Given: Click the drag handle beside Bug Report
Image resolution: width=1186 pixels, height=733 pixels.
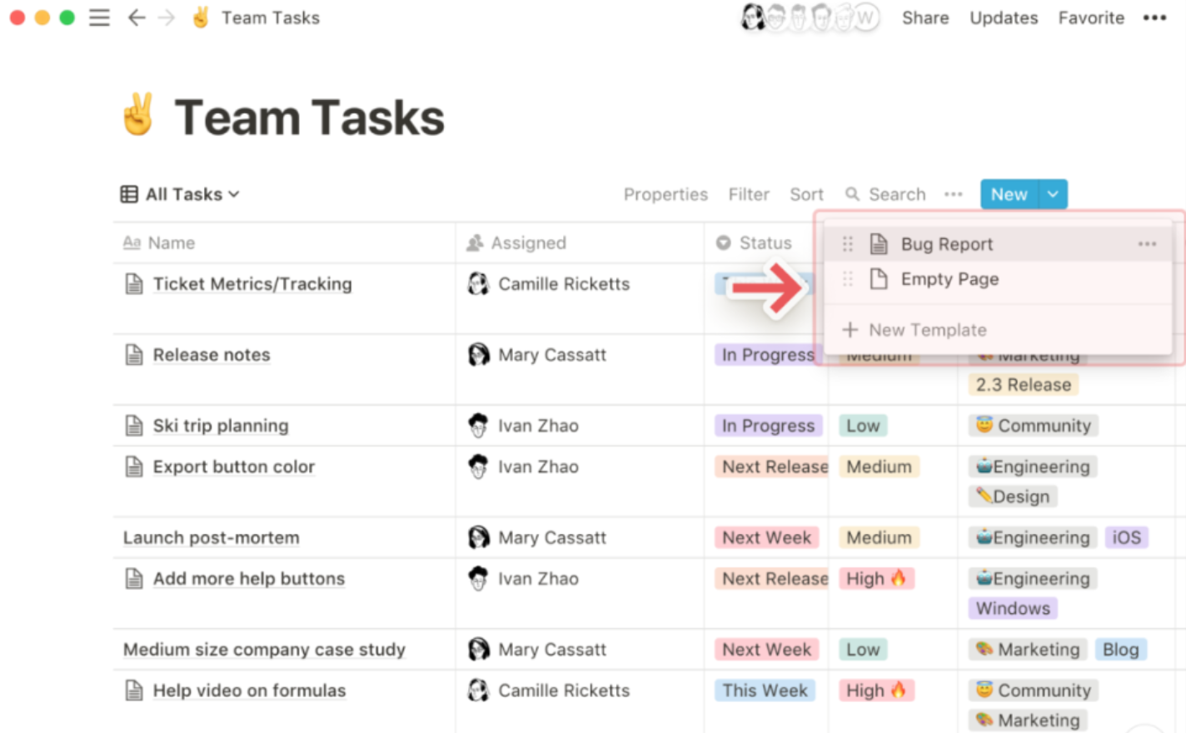Looking at the screenshot, I should pos(848,244).
